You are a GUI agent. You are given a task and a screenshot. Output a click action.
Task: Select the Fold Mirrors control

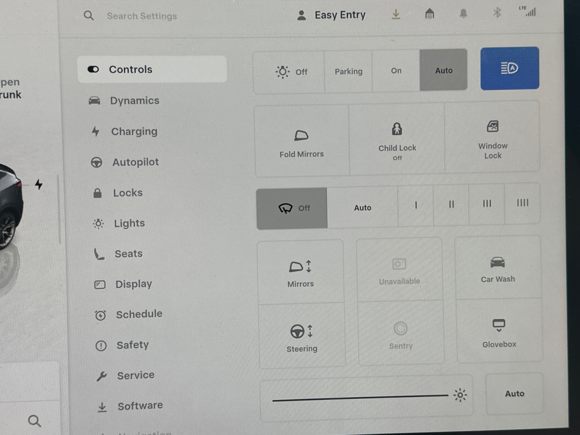click(302, 141)
